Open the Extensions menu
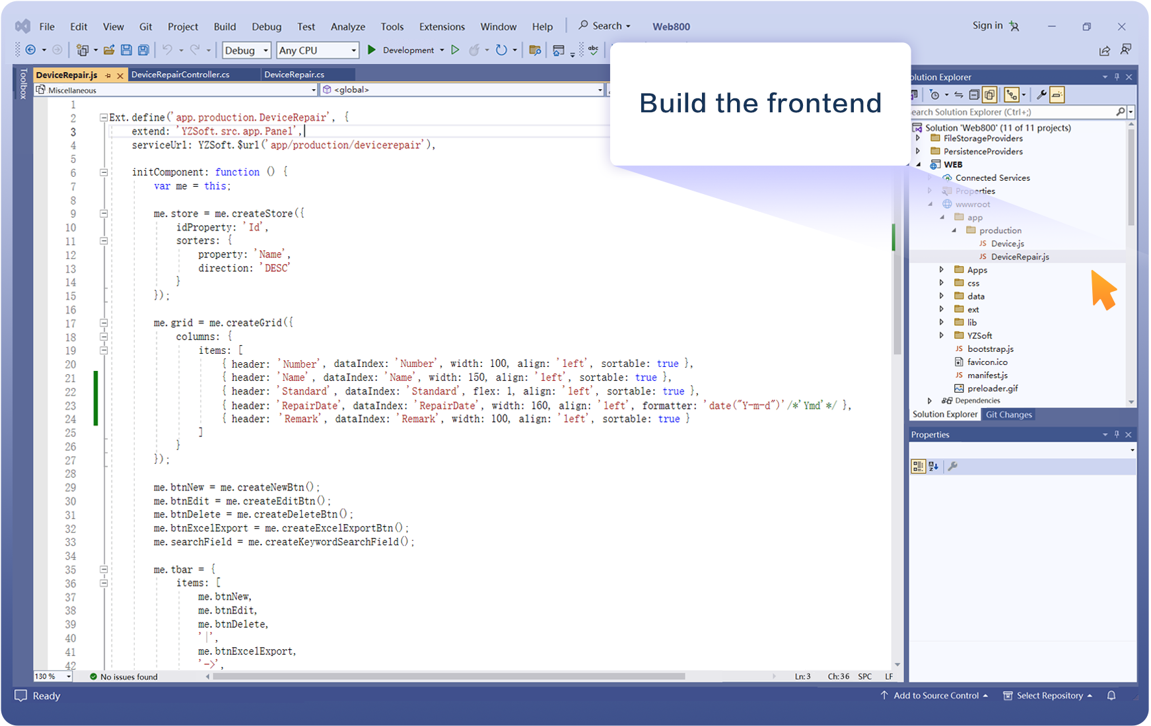 (442, 26)
